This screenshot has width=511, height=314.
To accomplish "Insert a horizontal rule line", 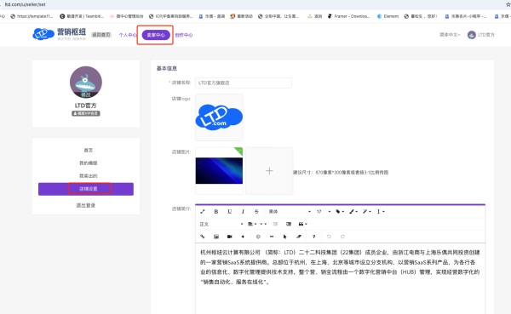I will [x=272, y=237].
